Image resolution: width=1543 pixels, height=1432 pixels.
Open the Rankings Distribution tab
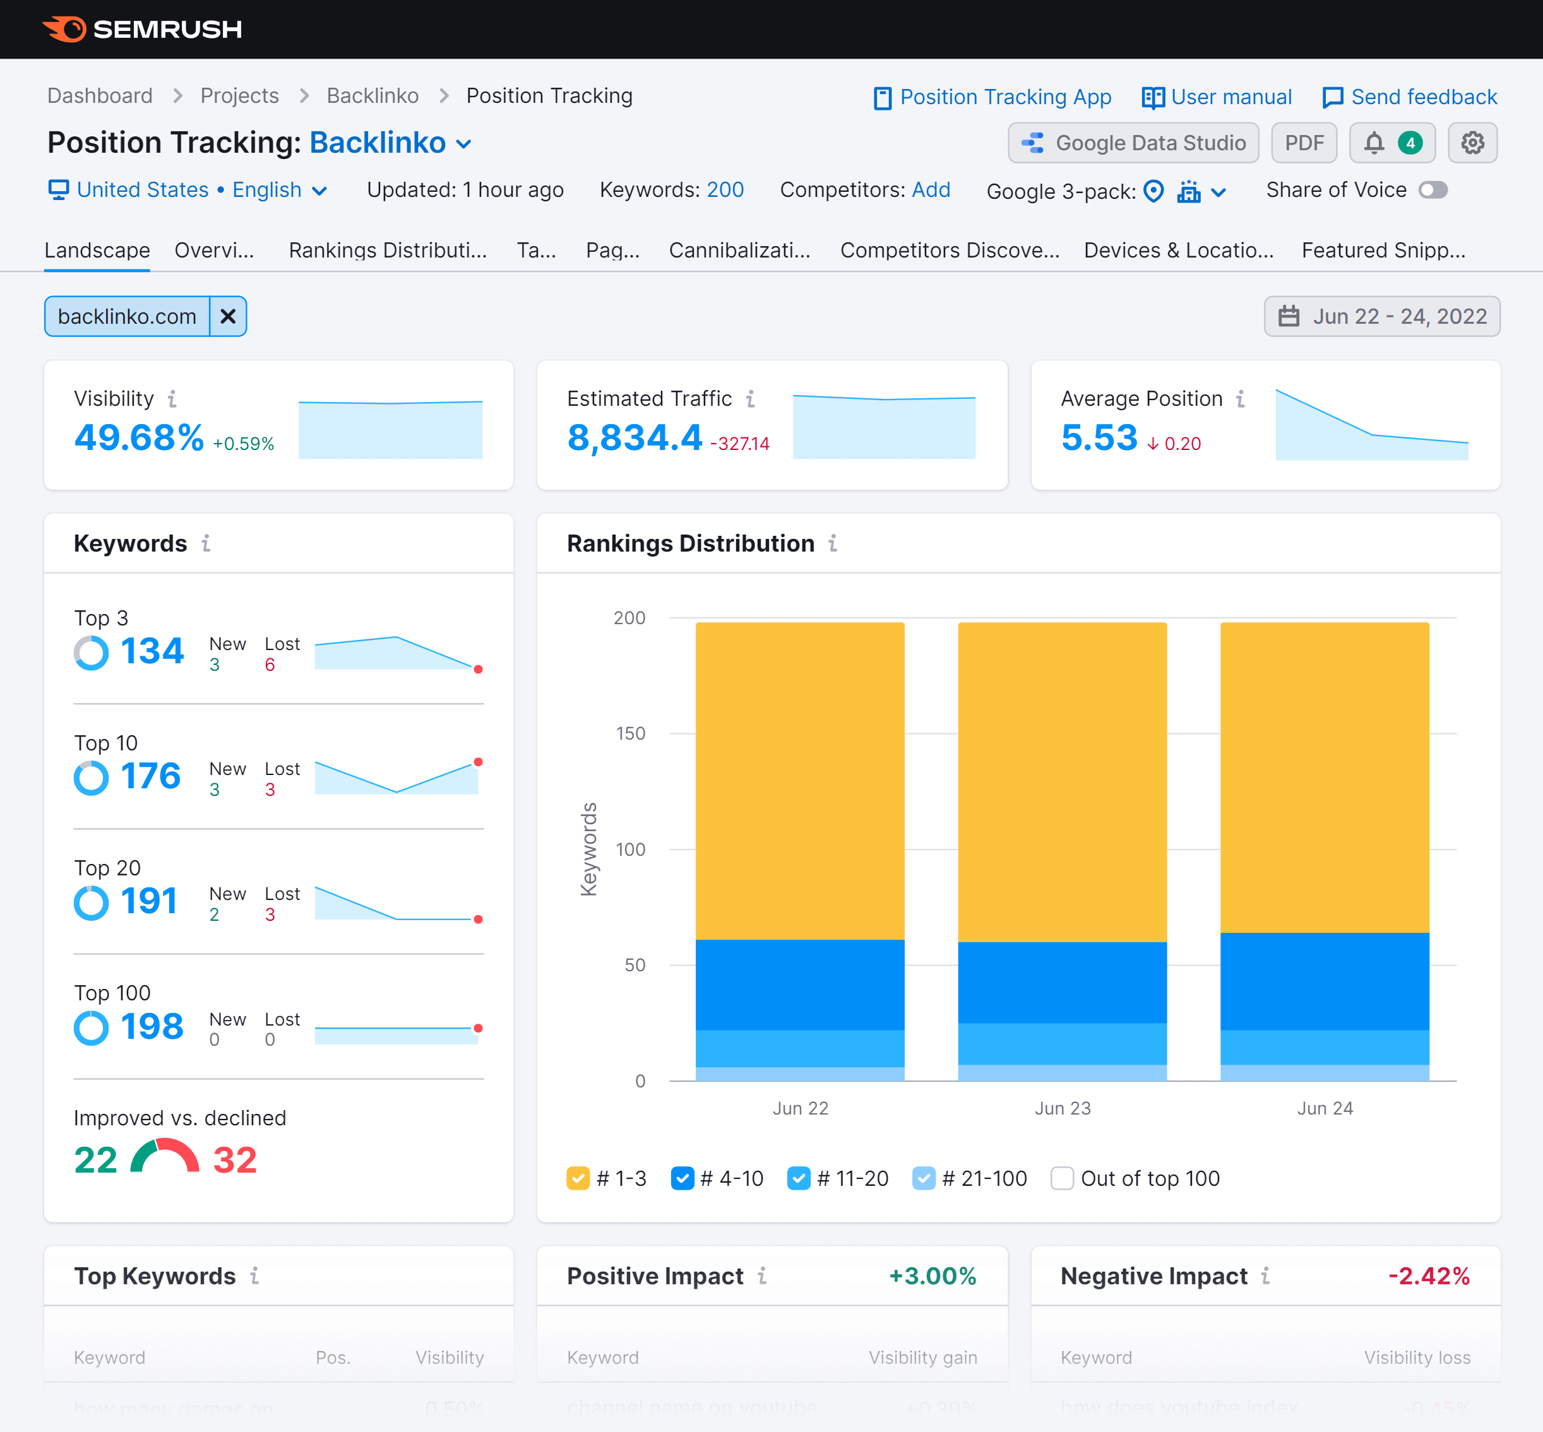(x=388, y=251)
